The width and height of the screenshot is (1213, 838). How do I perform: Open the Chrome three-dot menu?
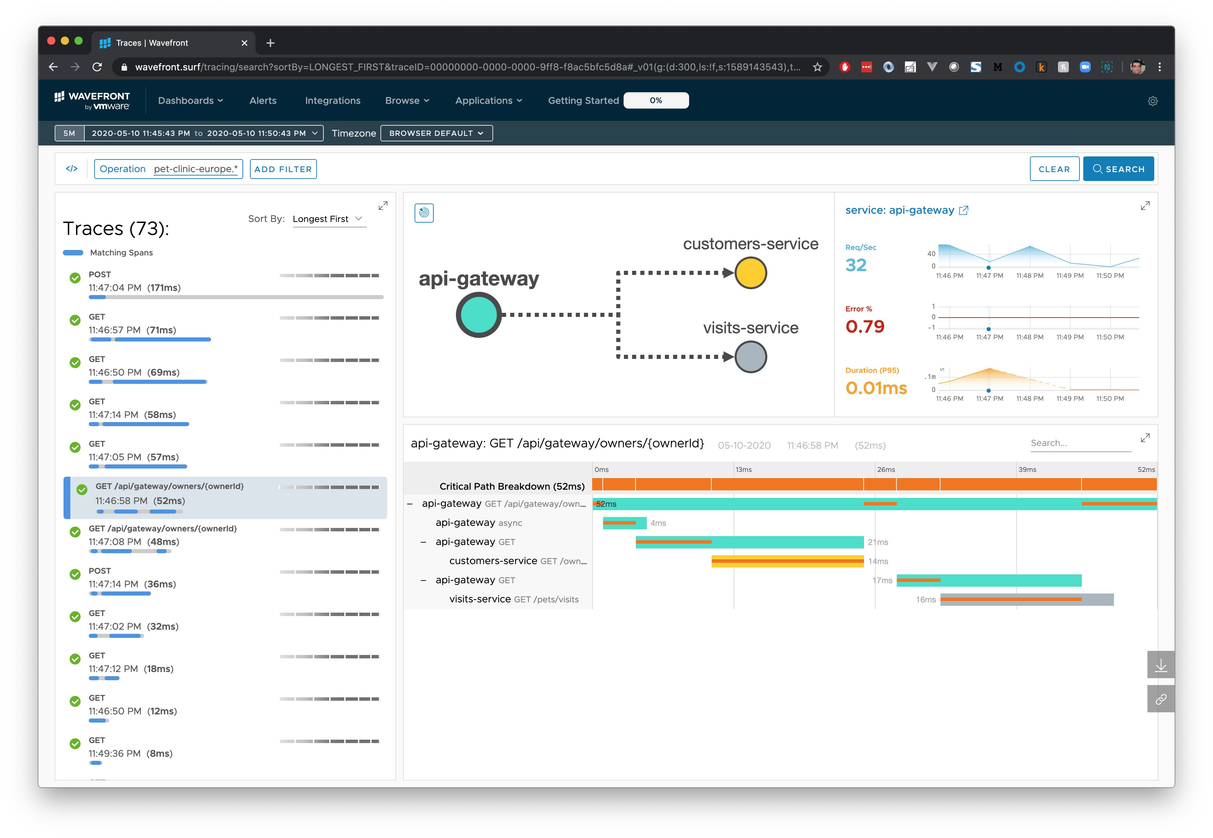pos(1159,67)
